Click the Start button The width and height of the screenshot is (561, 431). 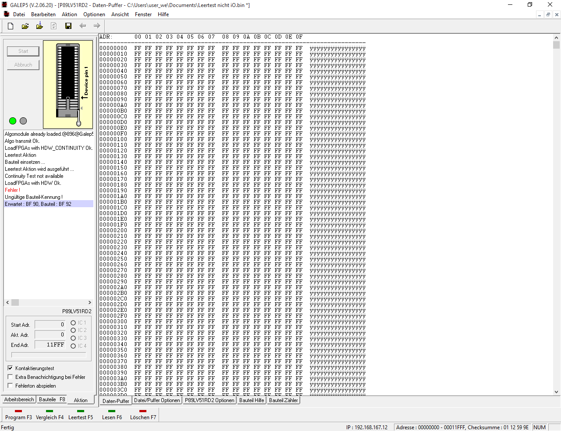(23, 51)
